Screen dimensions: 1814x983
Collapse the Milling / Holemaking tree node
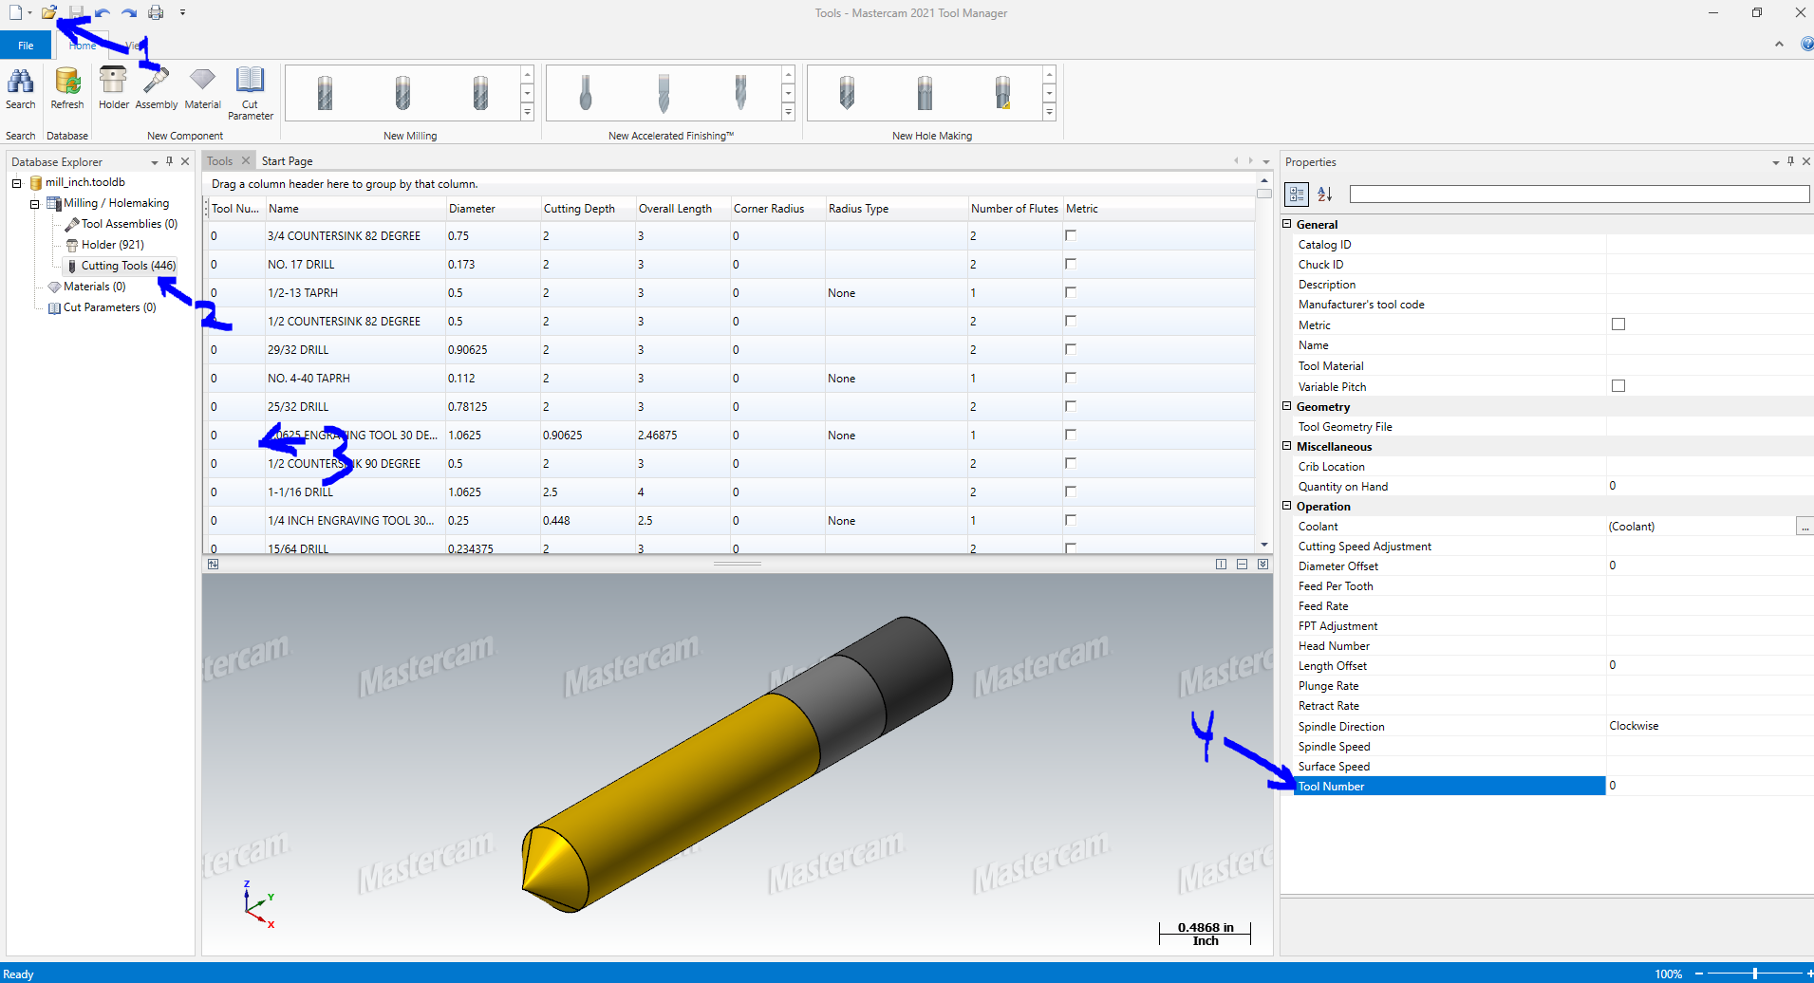pyautogui.click(x=34, y=203)
